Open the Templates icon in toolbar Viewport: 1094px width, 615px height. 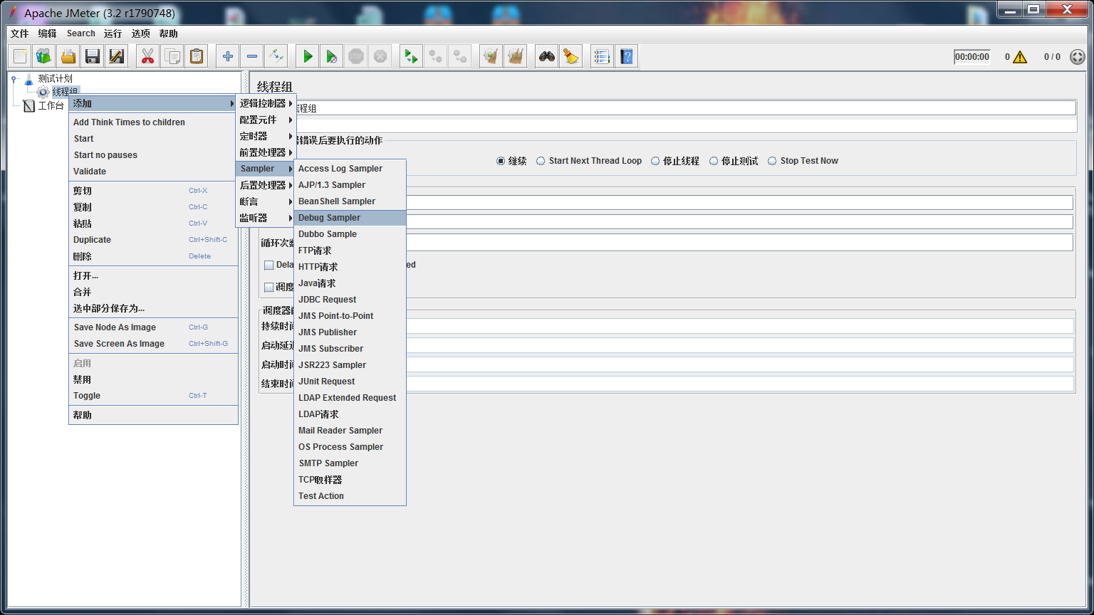[44, 56]
